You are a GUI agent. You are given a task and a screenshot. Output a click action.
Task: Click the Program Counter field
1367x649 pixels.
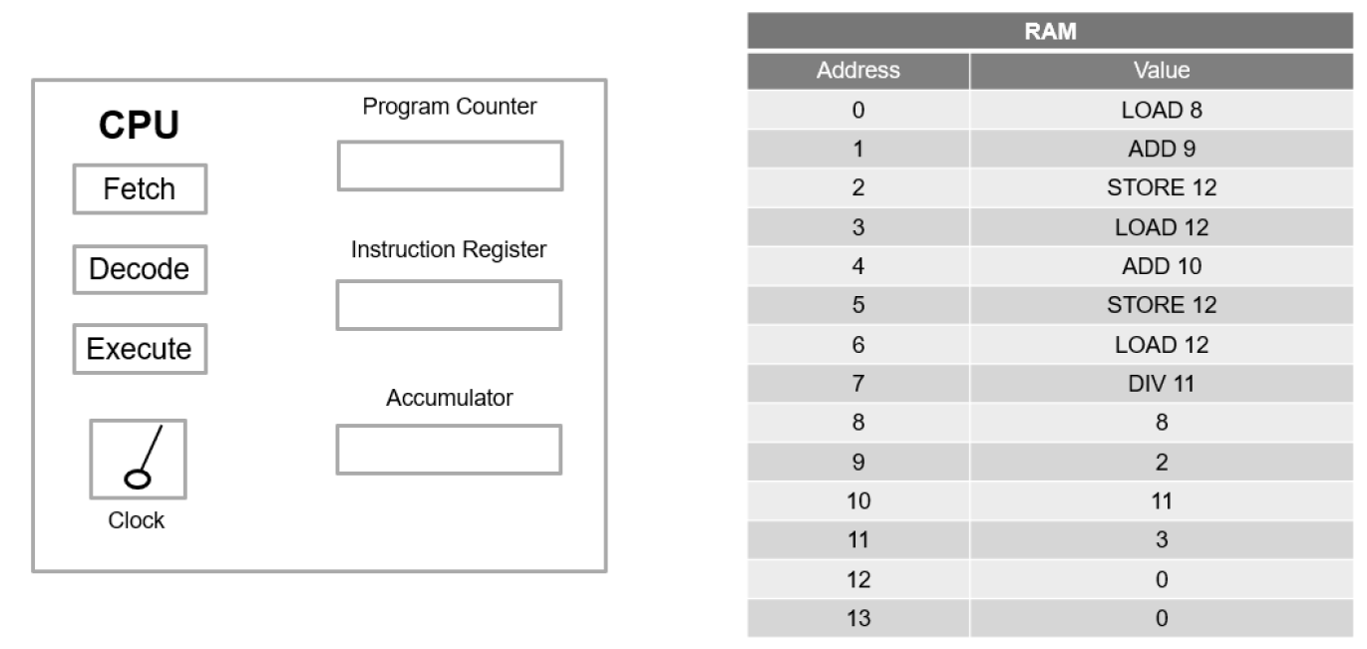coord(450,165)
